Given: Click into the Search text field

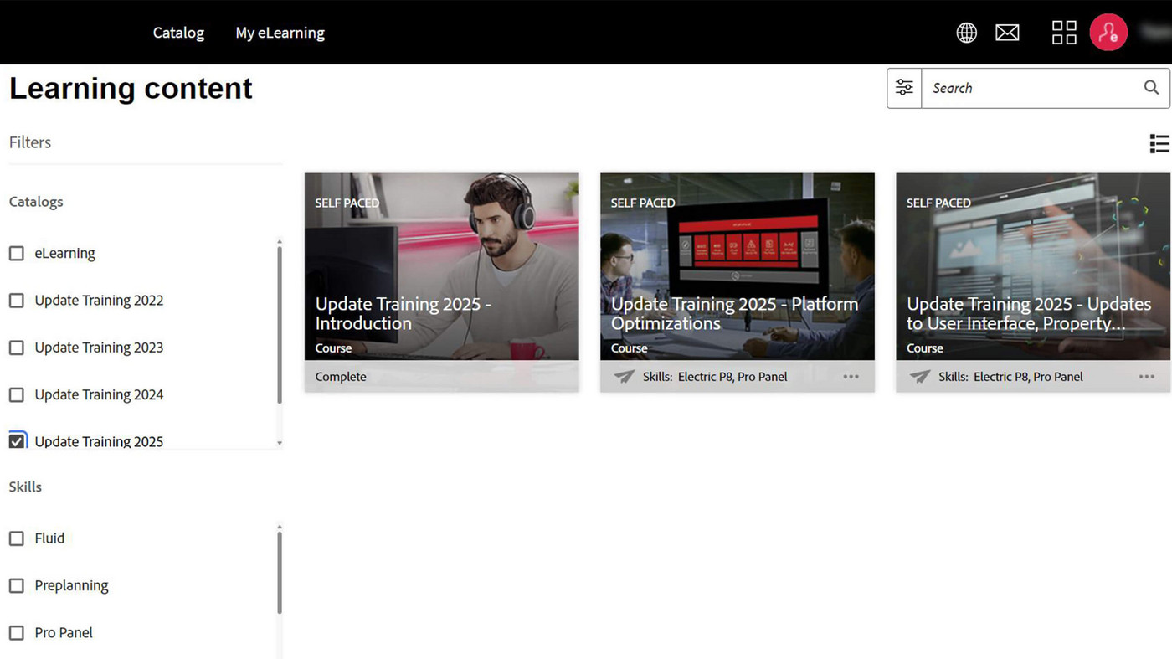Looking at the screenshot, I should 1030,88.
